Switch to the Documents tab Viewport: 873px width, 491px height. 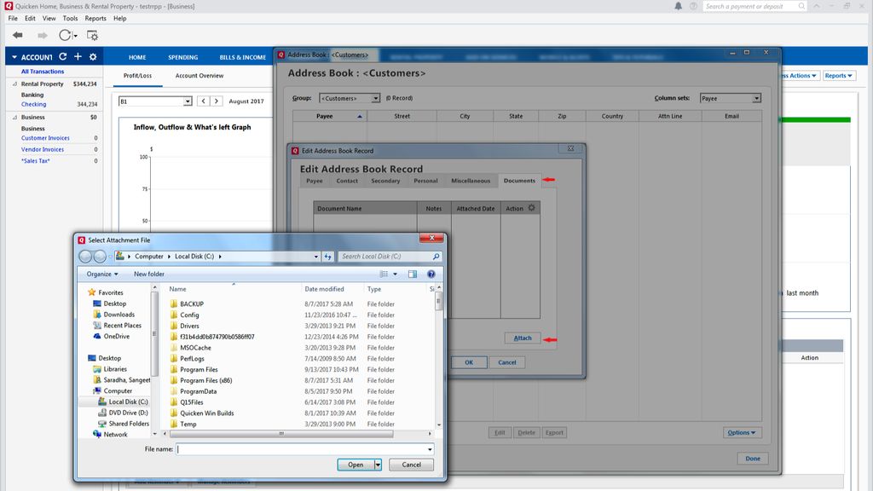pos(519,181)
